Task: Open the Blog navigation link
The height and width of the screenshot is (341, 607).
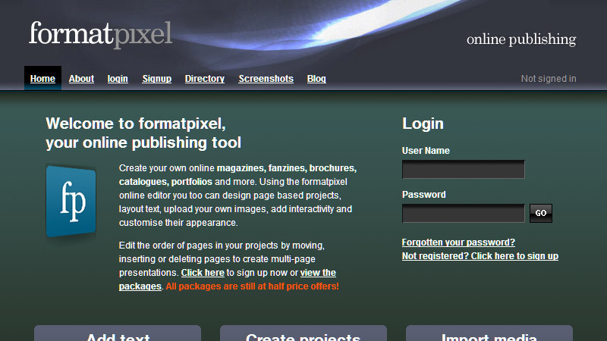Action: point(316,79)
